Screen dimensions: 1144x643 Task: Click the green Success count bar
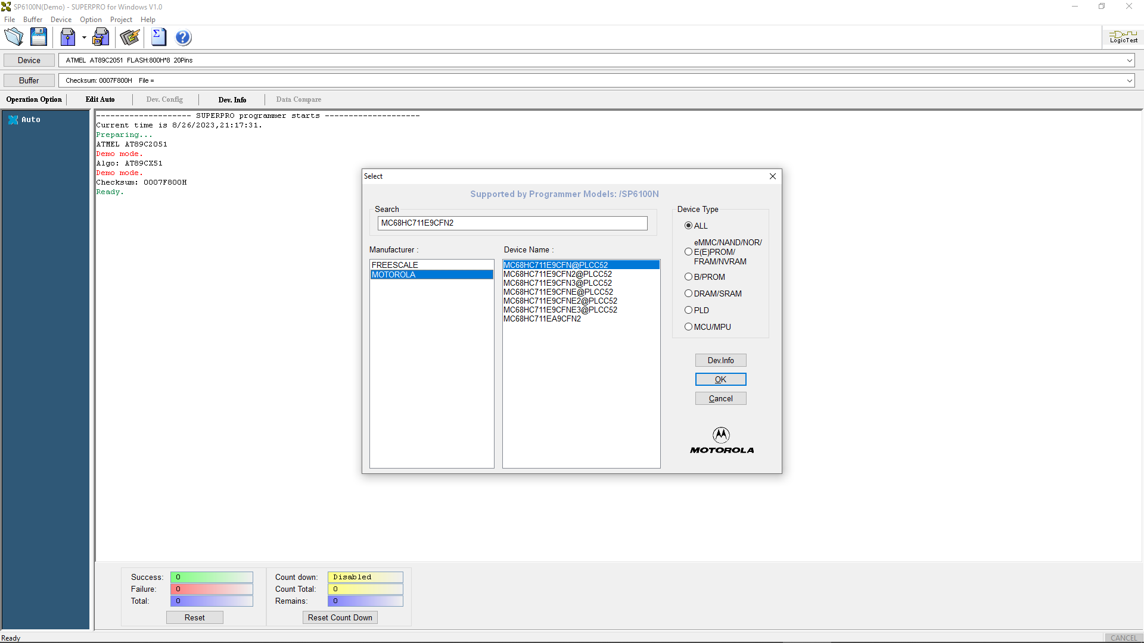pyautogui.click(x=212, y=577)
